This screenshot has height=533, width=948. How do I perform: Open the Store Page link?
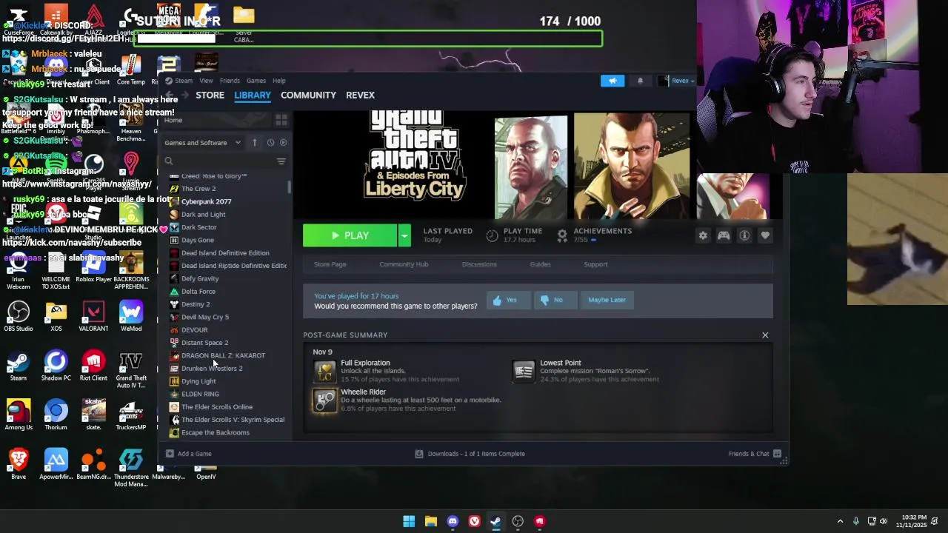coord(330,264)
